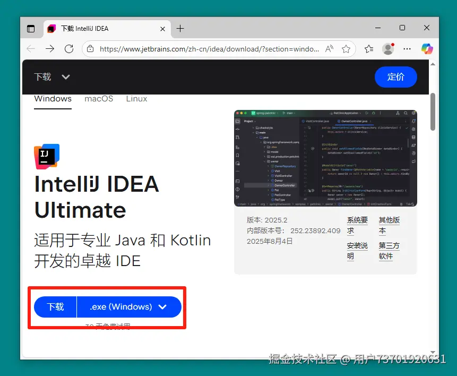Viewport: 457px width, 376px height.
Task: Switch to the macOS tab
Action: pyautogui.click(x=99, y=99)
